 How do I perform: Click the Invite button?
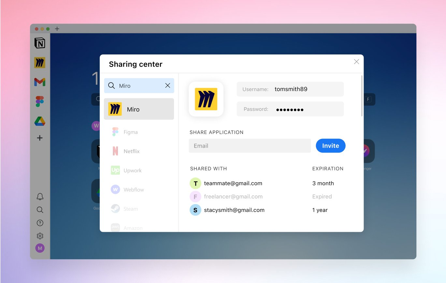click(330, 146)
